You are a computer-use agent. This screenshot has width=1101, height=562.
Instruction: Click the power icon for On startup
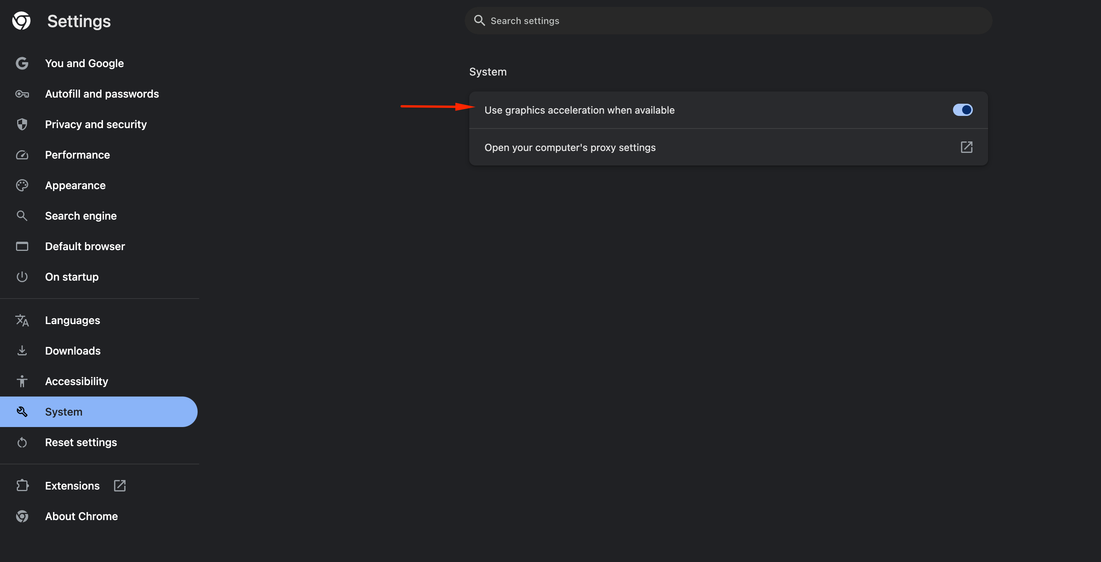click(22, 277)
